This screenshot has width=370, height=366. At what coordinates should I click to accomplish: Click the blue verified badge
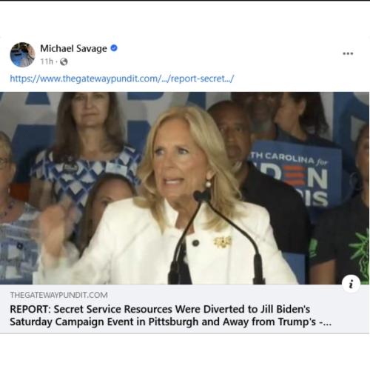[x=114, y=48]
